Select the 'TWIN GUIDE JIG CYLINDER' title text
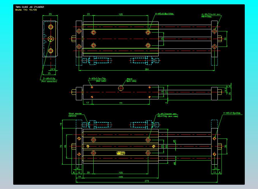Image resolution: width=258 pixels, height=189 pixels. click(30, 7)
